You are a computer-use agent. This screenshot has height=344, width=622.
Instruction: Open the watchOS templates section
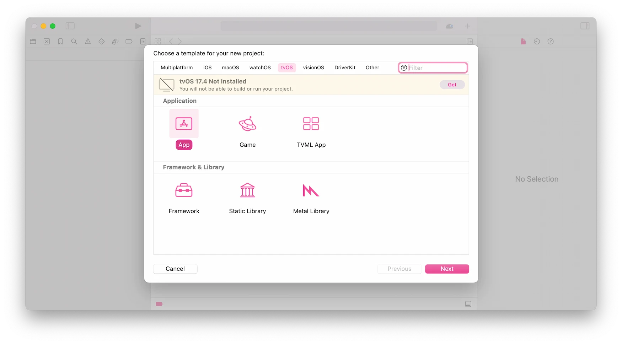tap(260, 68)
